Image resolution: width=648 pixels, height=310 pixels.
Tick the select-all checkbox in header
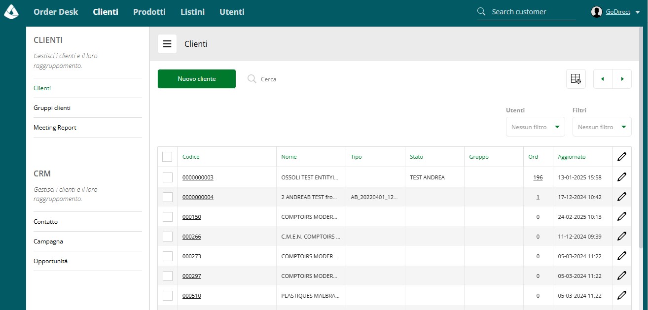(167, 157)
